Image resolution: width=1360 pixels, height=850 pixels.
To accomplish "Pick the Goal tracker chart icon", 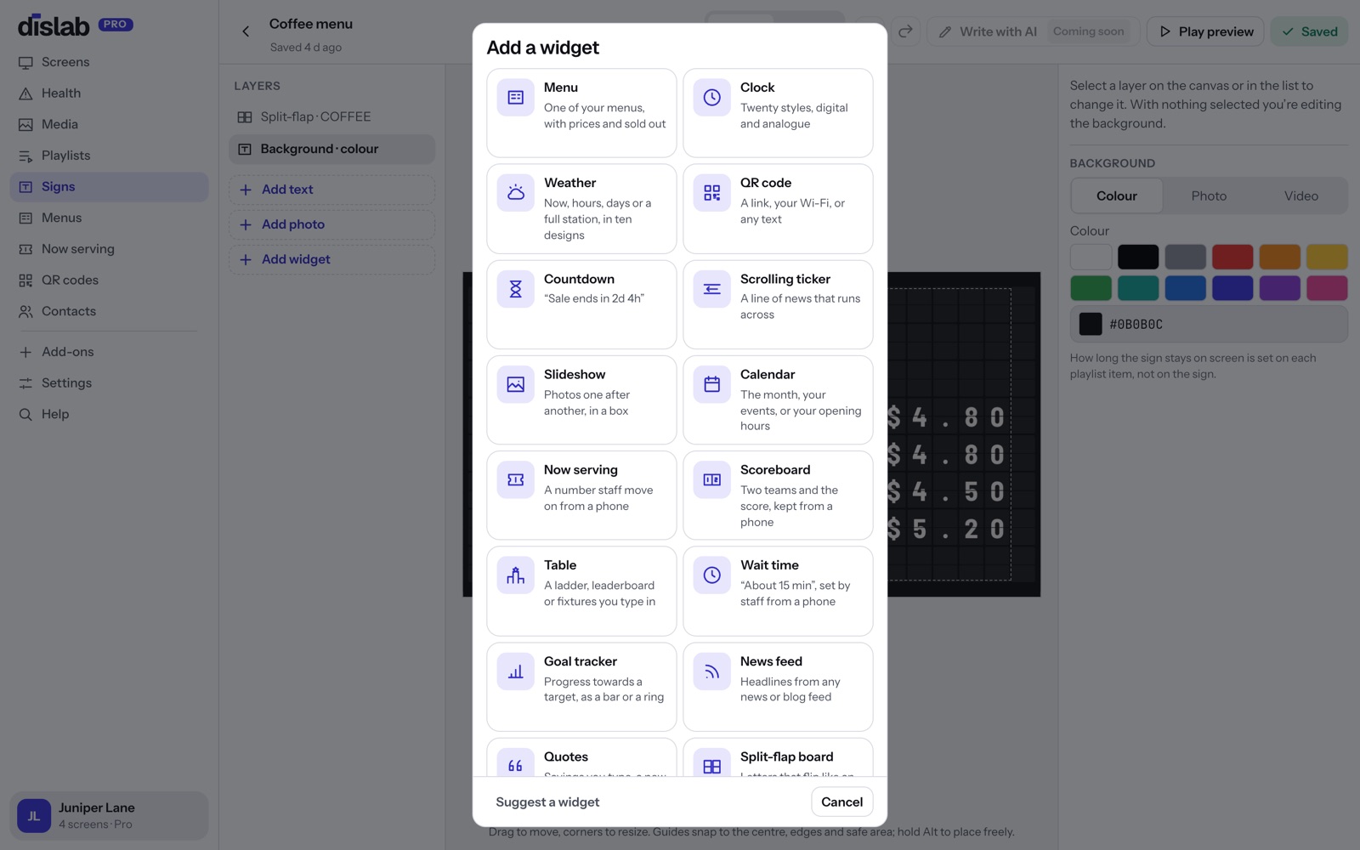I will point(516,671).
